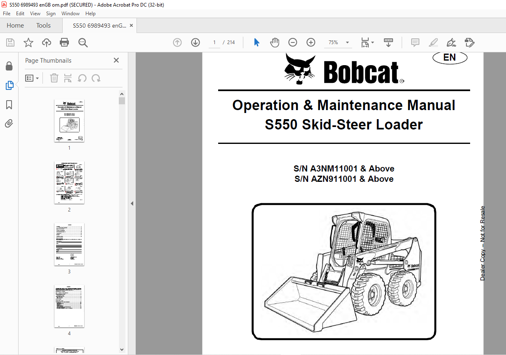This screenshot has width=506, height=355.
Task: Click thumbnails scrollbar down arrow
Action: click(x=122, y=350)
